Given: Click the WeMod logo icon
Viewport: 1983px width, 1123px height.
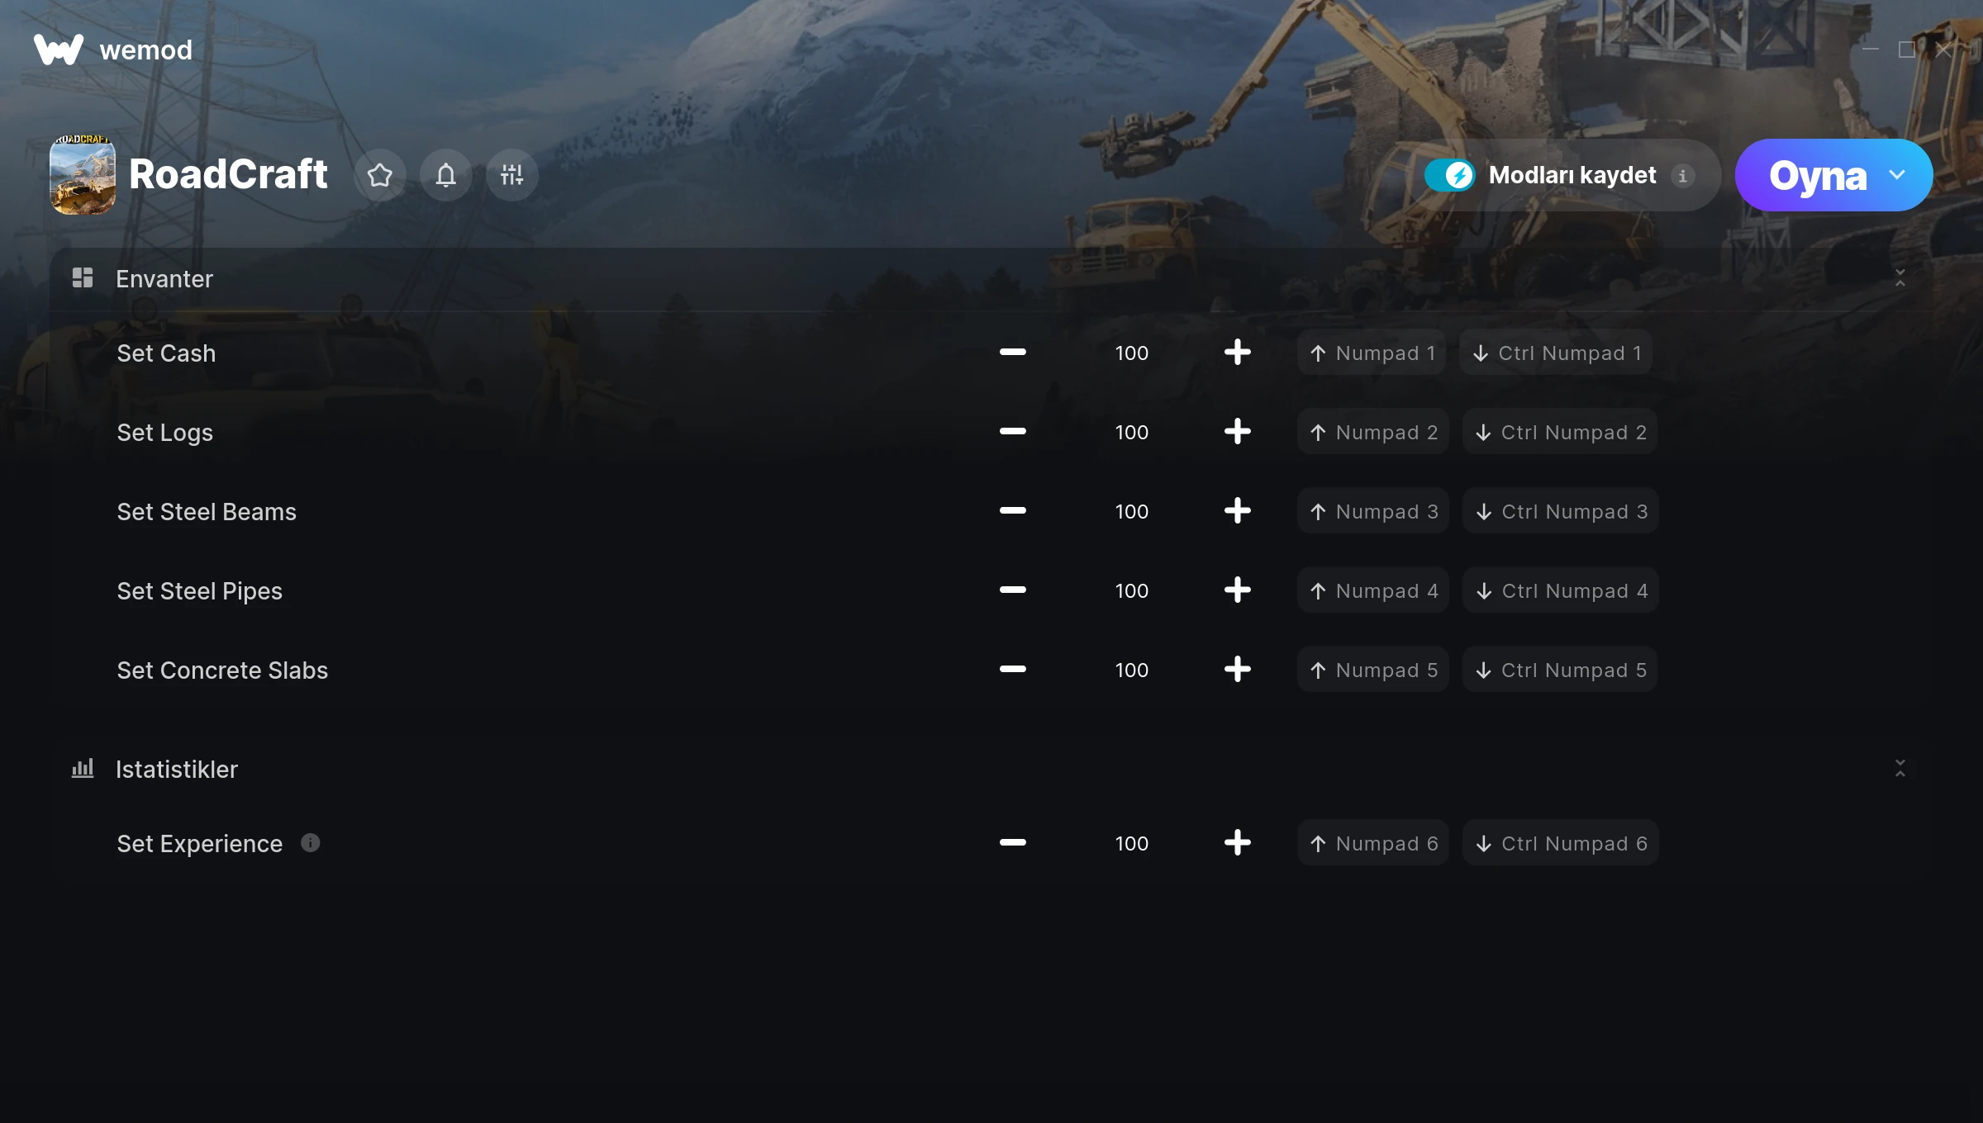Looking at the screenshot, I should coord(59,50).
